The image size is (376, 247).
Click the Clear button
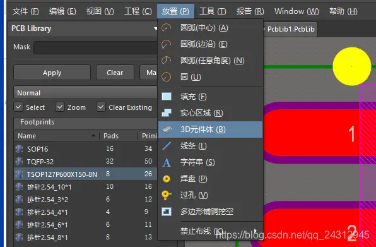115,73
